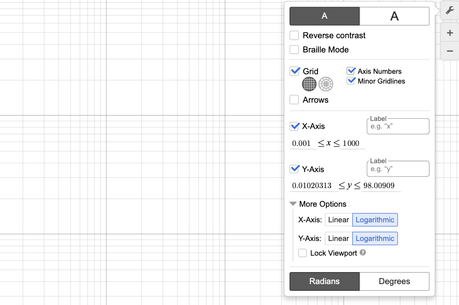Switch to Degrees mode
Image resolution: width=459 pixels, height=305 pixels.
coord(395,281)
